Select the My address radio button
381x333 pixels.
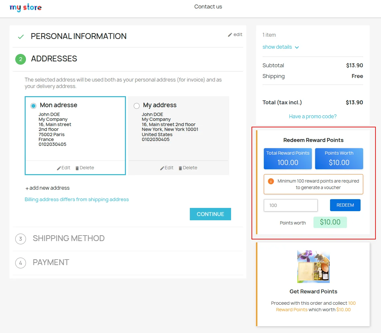pos(136,105)
